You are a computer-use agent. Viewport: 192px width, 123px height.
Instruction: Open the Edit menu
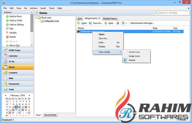click(x=12, y=8)
